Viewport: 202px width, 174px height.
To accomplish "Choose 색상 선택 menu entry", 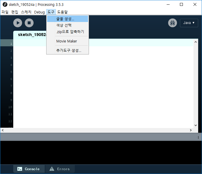I will click(67, 25).
